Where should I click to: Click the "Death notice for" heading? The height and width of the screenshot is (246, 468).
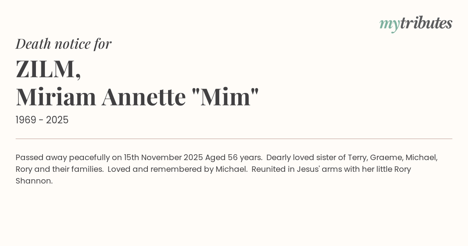tap(64, 44)
